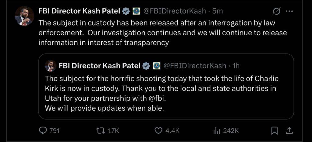This screenshot has width=312, height=142.
Task: Click the FBI seal affiliation badge on main post
Action: [136, 11]
